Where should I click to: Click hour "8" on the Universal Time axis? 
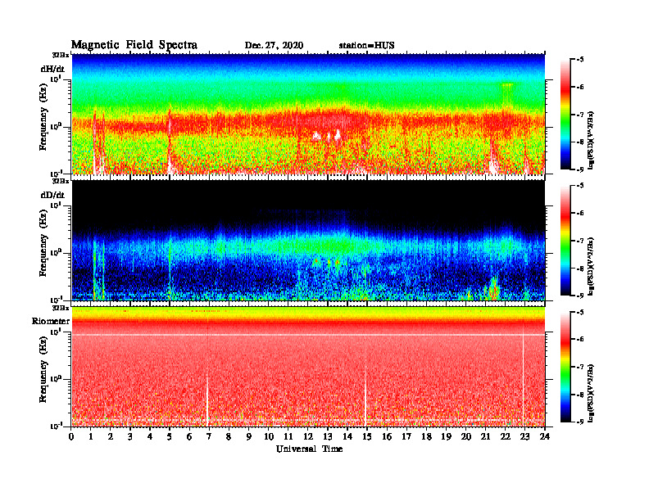pyautogui.click(x=229, y=436)
